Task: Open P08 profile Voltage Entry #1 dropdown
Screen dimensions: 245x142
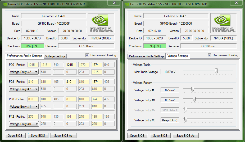Action: click(24, 107)
